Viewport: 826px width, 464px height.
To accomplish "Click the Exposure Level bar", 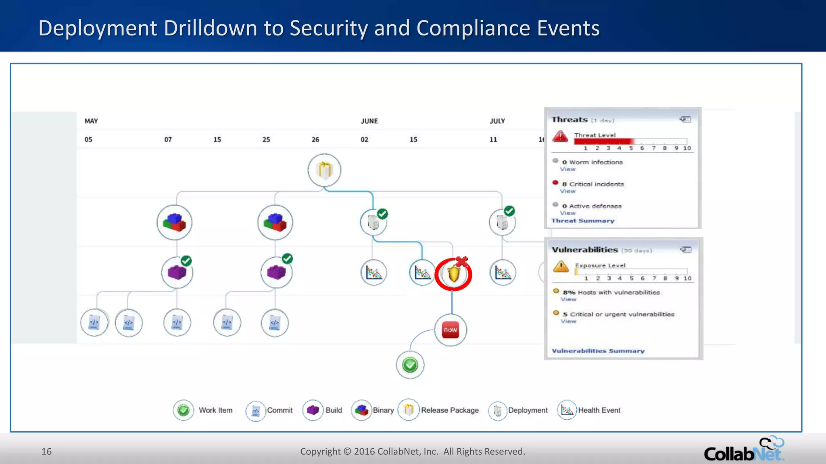I will point(631,271).
